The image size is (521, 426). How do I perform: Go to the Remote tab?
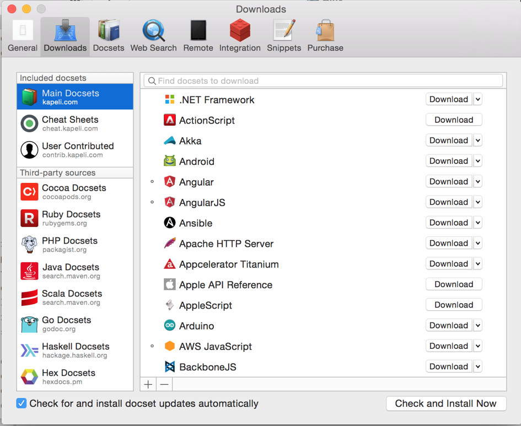[x=198, y=36]
